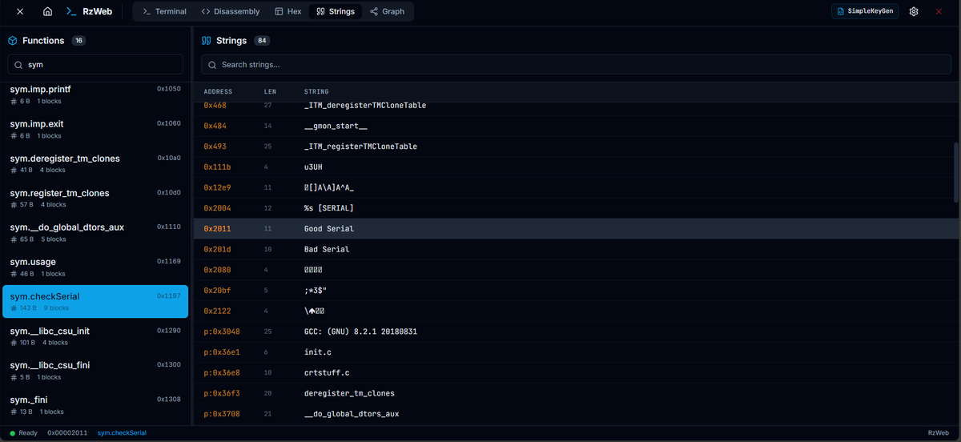Click the magnifier icon in function search
Image resolution: width=961 pixels, height=442 pixels.
18,65
